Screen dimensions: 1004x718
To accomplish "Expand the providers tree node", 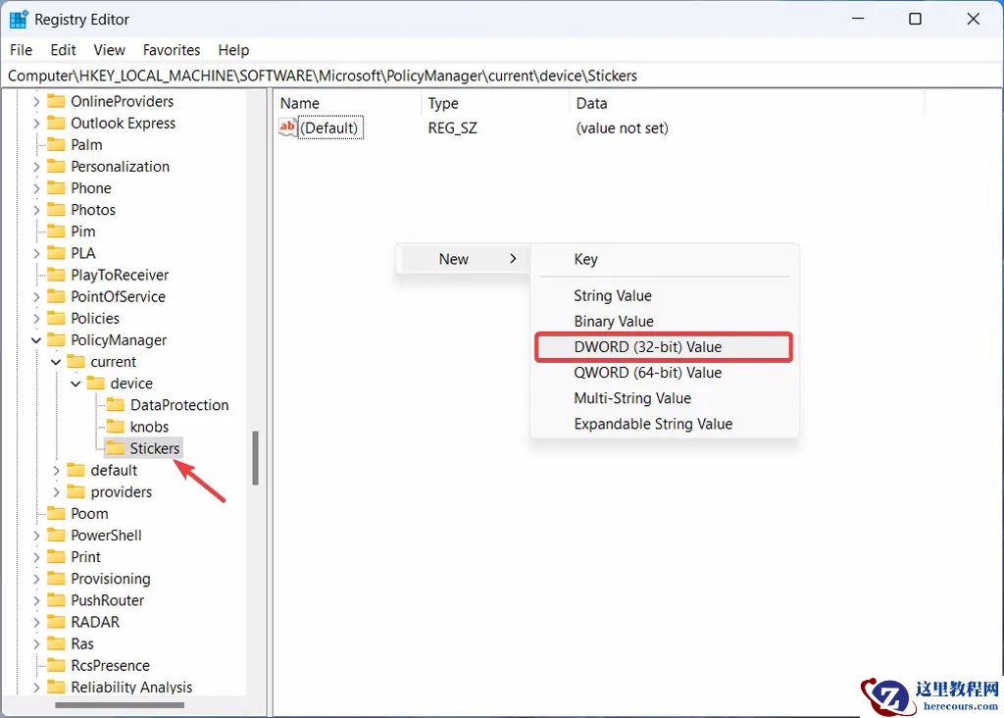I will point(56,492).
